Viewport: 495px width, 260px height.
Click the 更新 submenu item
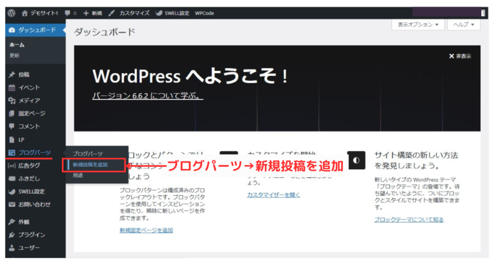tap(14, 56)
